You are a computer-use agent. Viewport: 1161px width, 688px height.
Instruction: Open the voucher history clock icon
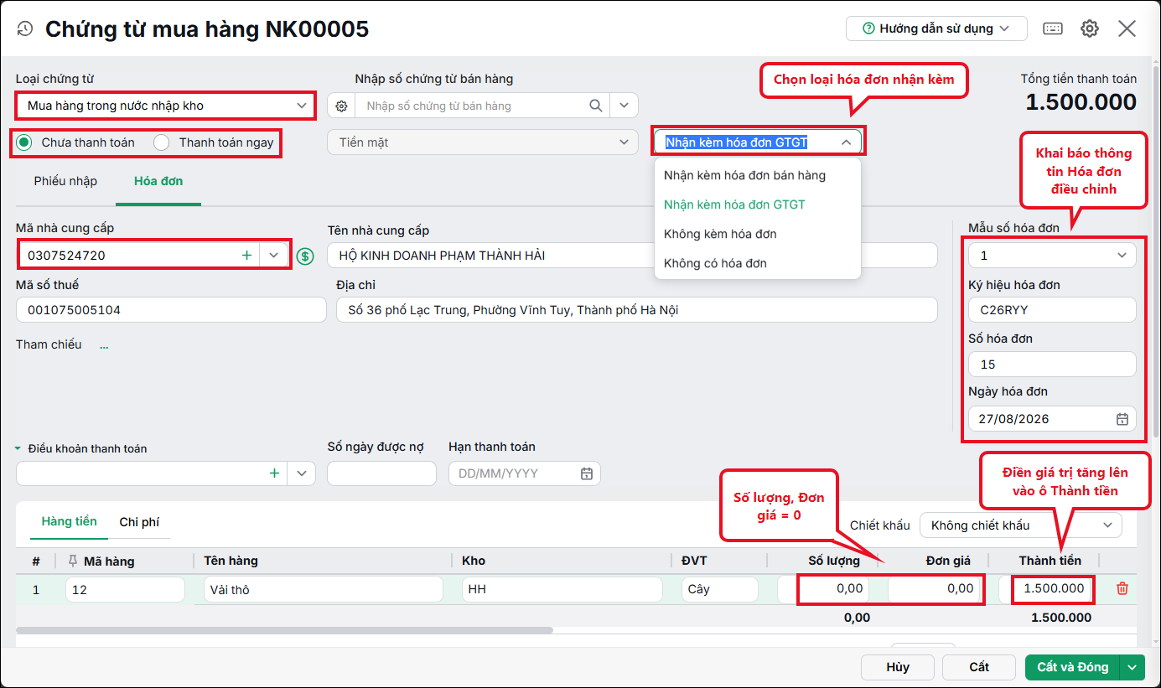pyautogui.click(x=25, y=28)
